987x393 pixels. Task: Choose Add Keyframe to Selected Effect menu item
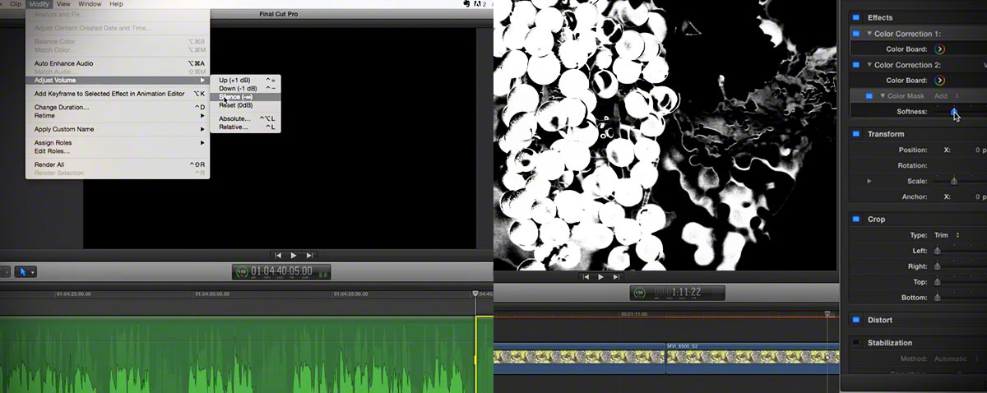point(118,94)
